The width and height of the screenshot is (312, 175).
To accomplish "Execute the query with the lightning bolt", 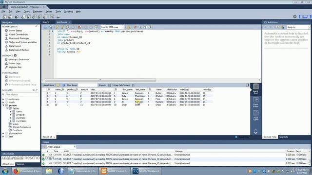I will 58,27.
